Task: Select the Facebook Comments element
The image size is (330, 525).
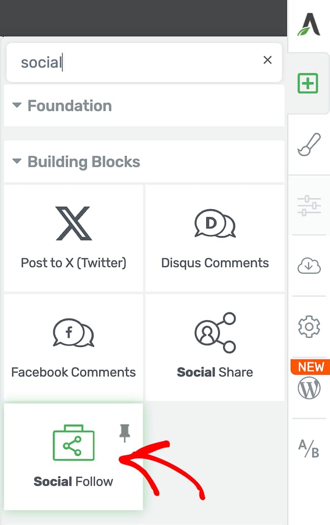Action: (74, 348)
